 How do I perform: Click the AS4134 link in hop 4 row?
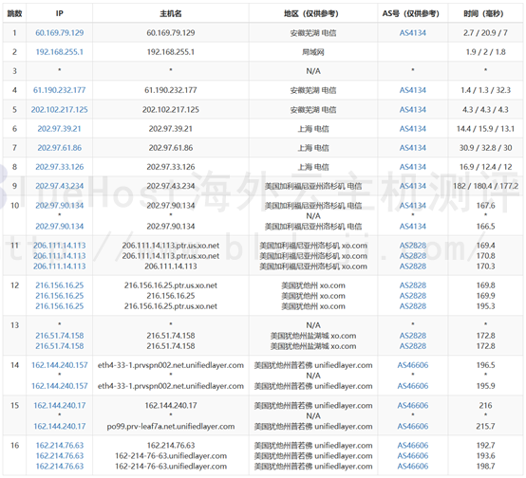(413, 90)
